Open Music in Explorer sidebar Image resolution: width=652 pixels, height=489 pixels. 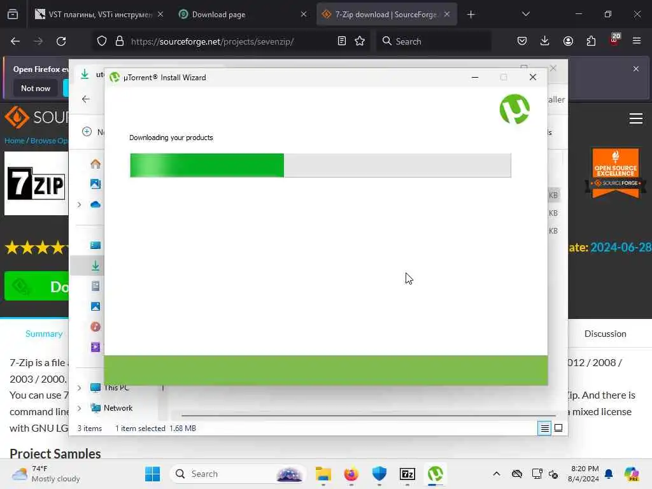96,327
